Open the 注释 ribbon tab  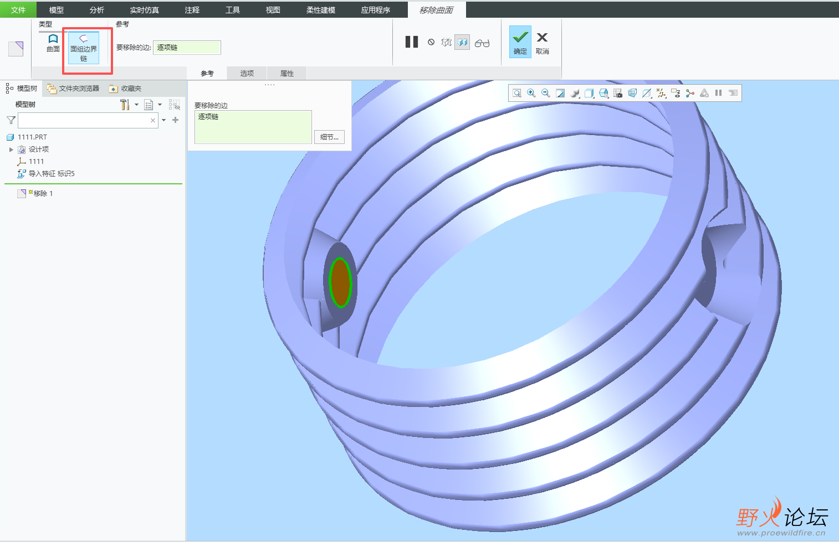192,10
